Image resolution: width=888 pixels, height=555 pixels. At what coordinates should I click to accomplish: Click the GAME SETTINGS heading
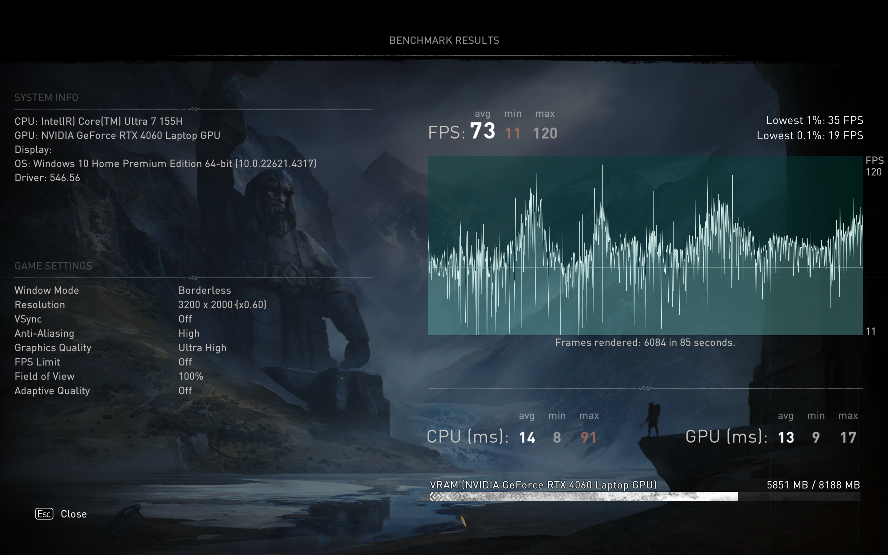tap(53, 266)
